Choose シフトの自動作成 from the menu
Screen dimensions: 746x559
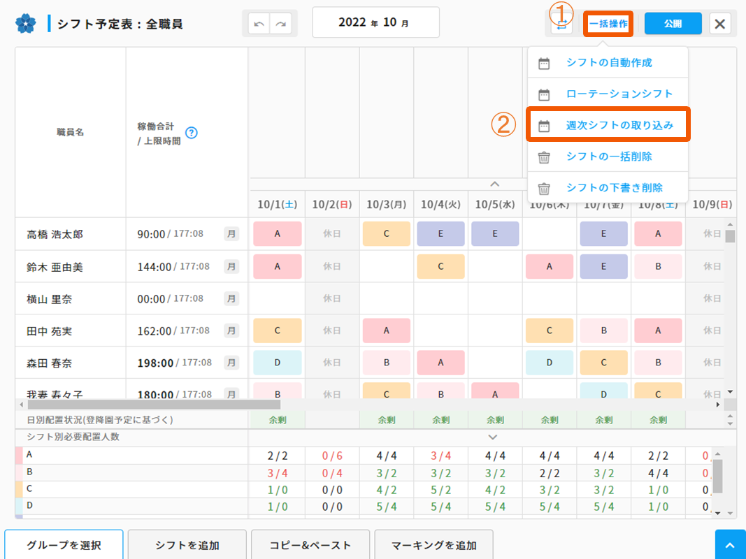click(608, 63)
